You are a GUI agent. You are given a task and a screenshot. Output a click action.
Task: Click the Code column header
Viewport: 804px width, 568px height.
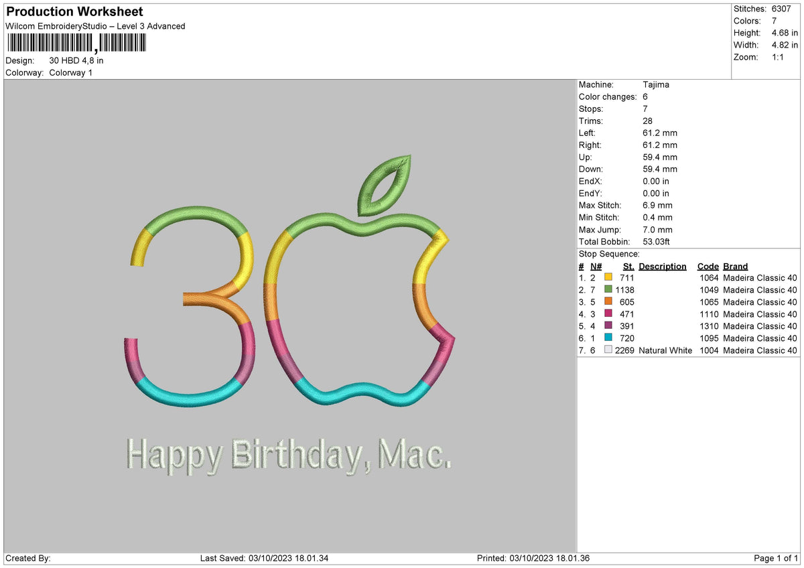(708, 266)
